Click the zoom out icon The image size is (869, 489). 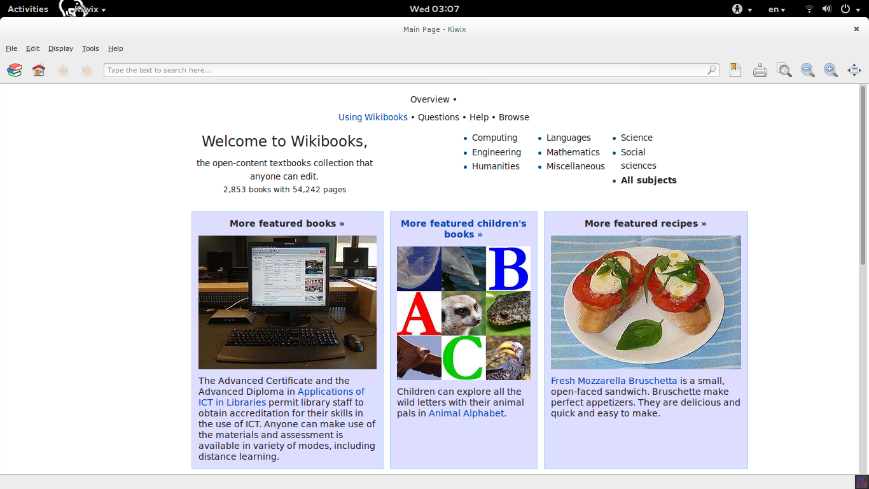(808, 70)
